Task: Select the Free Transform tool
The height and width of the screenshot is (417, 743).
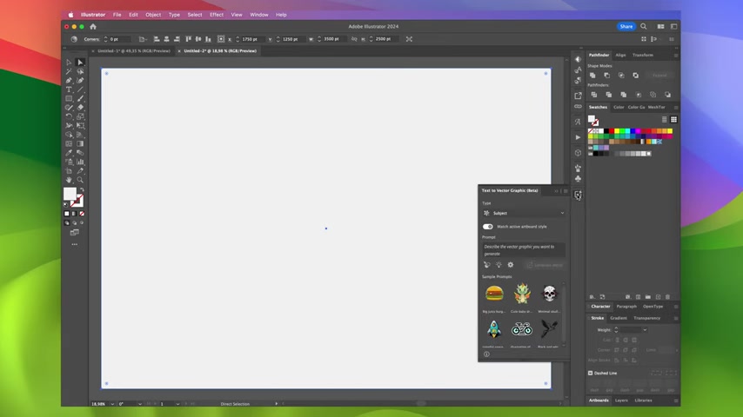Action: [x=80, y=125]
